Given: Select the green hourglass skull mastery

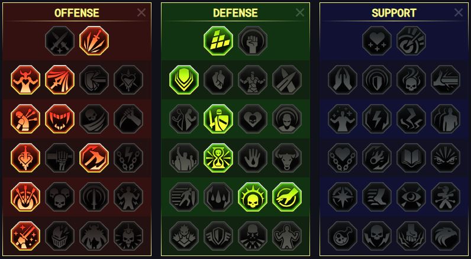Looking at the screenshot, I should coord(218,158).
